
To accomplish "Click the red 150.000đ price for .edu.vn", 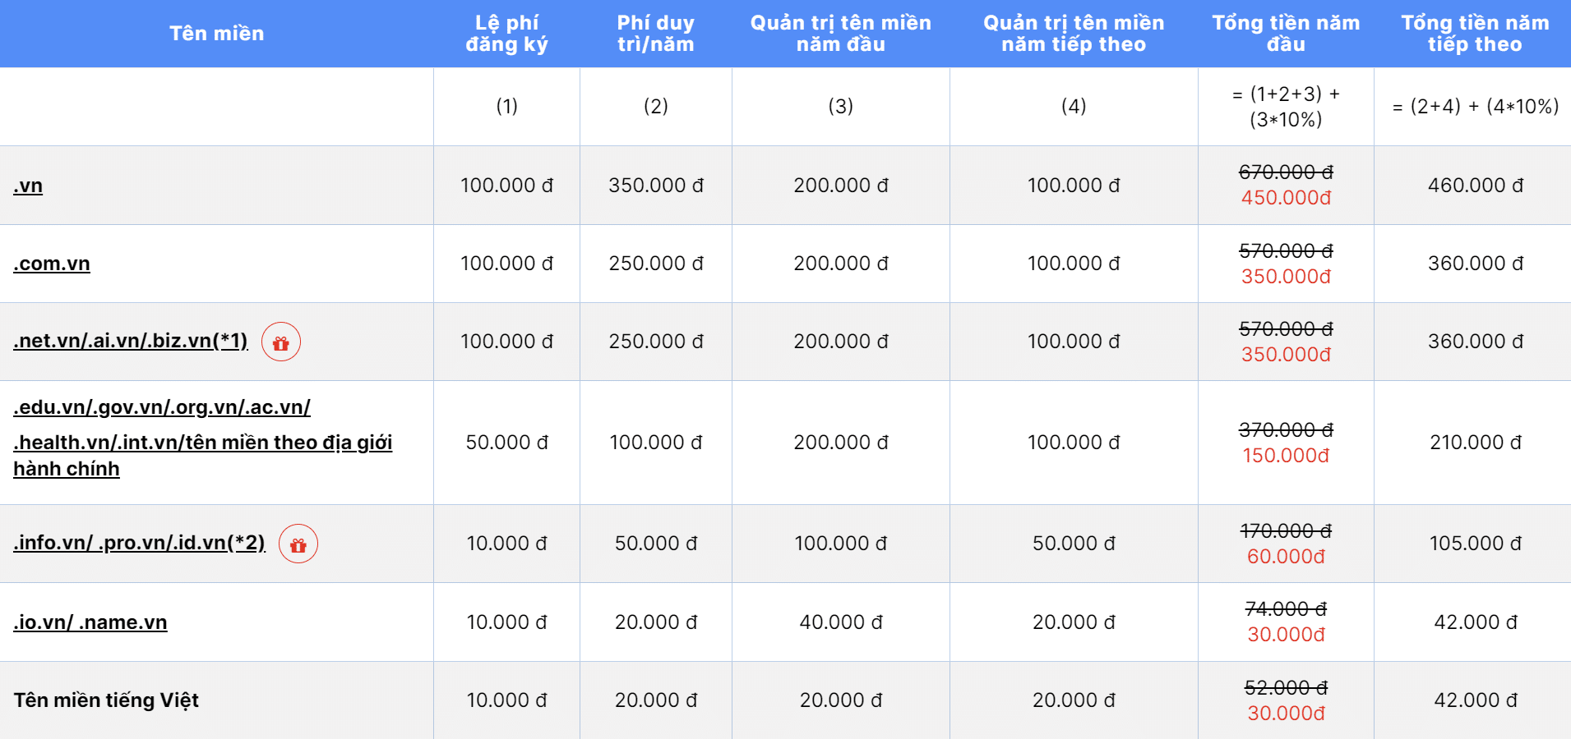I will point(1286,456).
